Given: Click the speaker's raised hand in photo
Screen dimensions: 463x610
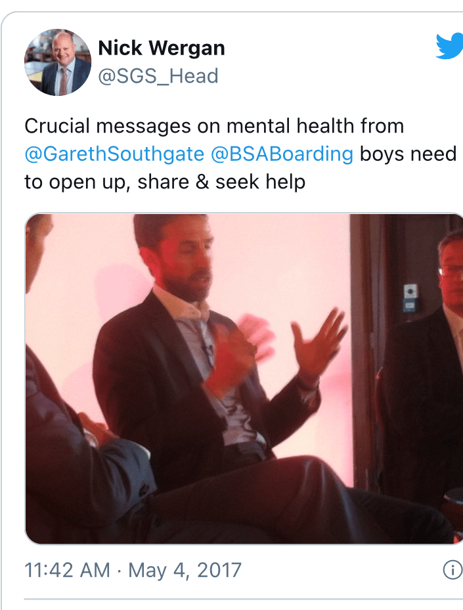Looking at the screenshot, I should point(317,342).
